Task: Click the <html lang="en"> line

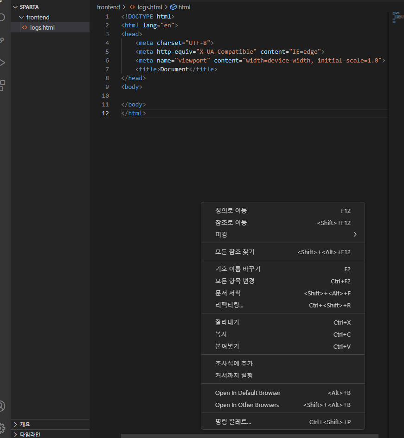Action: [150, 25]
